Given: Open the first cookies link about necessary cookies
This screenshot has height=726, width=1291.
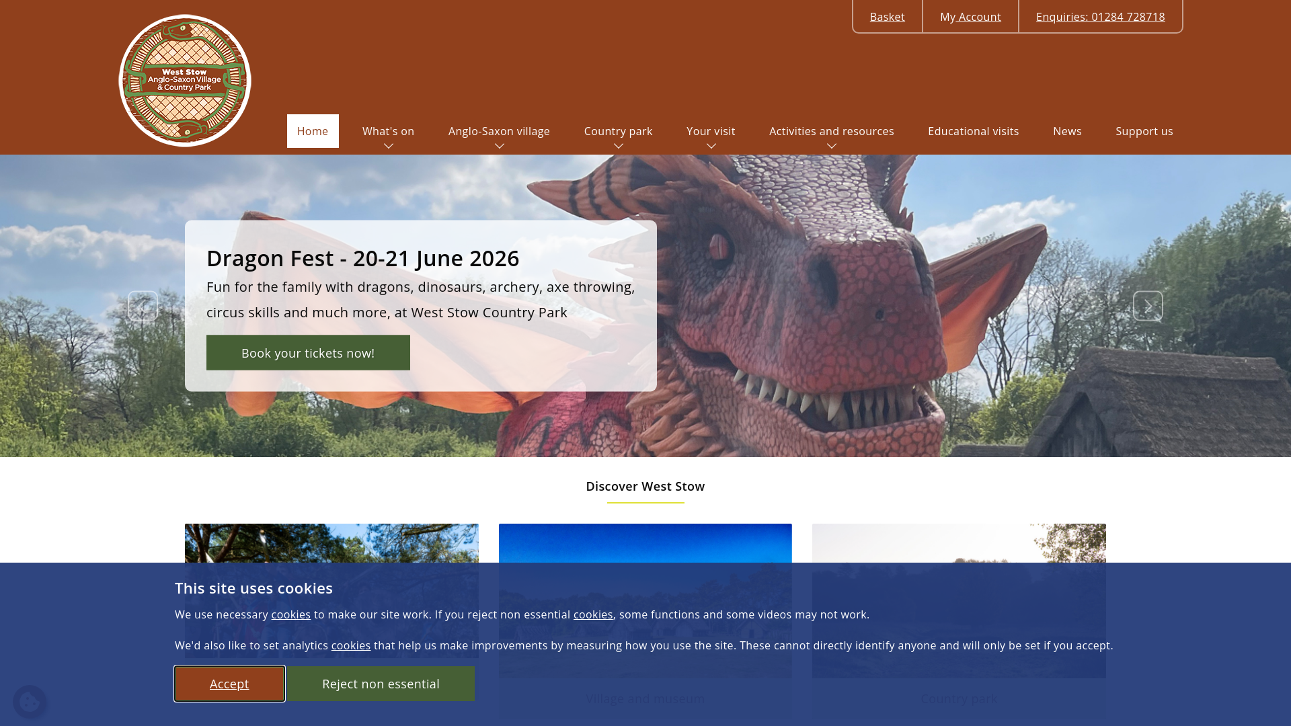Looking at the screenshot, I should tap(290, 614).
